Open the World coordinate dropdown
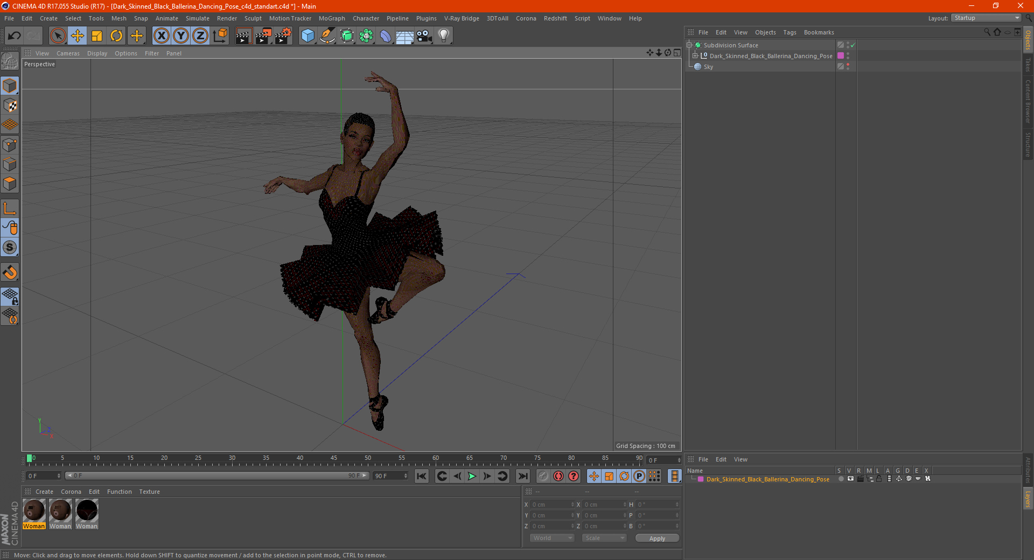This screenshot has height=560, width=1034. click(552, 538)
